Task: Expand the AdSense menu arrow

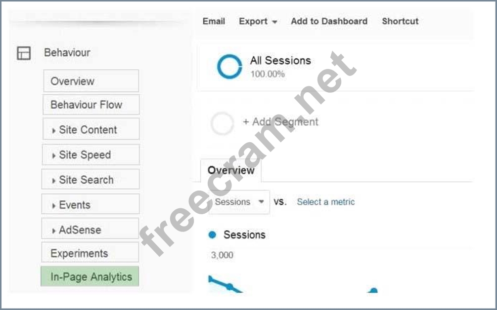Action: (x=53, y=231)
